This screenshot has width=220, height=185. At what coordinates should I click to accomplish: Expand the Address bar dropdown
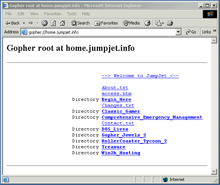[178, 32]
